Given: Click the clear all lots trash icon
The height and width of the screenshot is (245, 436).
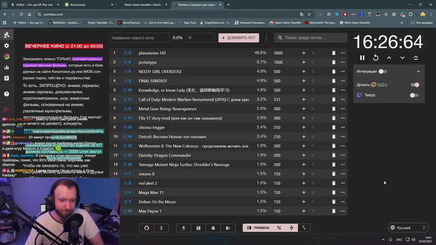Looking at the screenshot, I should pyautogui.click(x=228, y=228).
